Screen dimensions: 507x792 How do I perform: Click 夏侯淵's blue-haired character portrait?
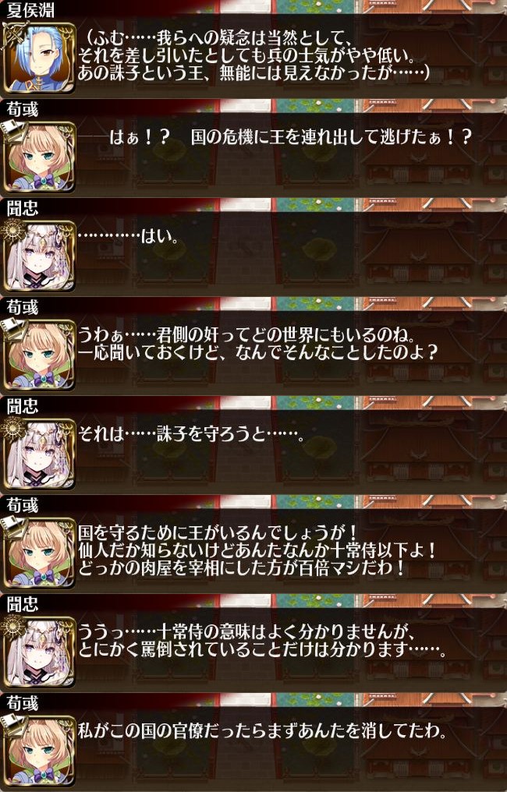click(40, 57)
